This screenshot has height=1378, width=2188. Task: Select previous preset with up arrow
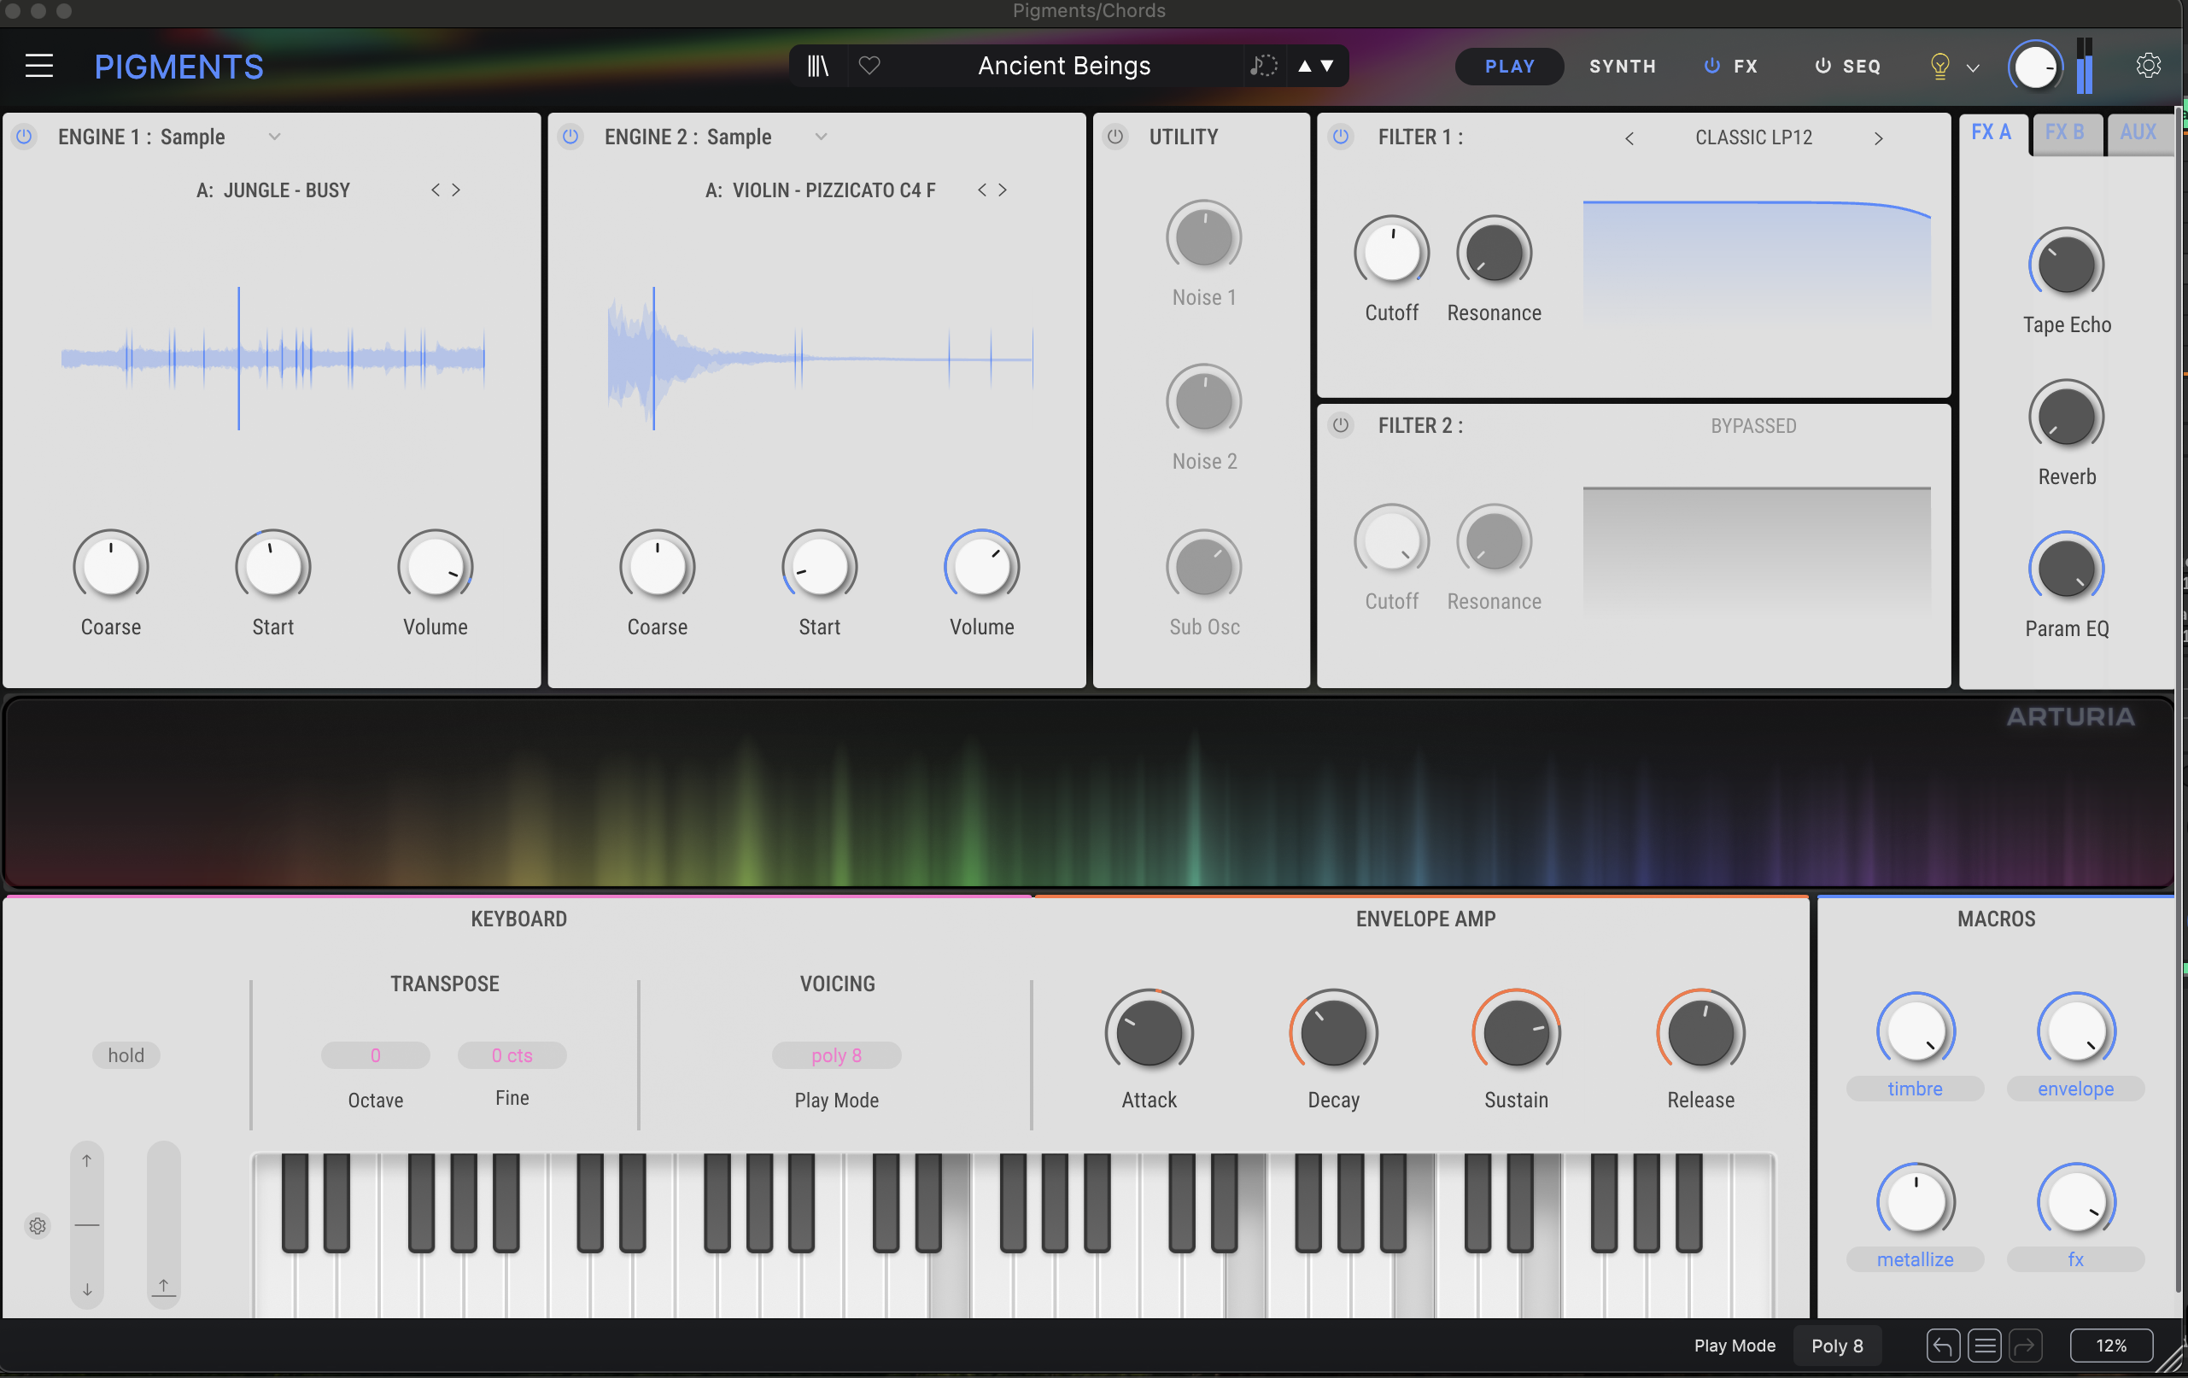pos(1305,66)
